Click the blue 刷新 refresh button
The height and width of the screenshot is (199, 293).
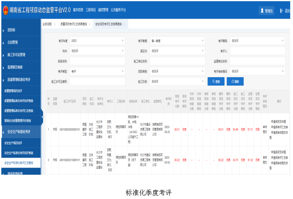point(235,82)
